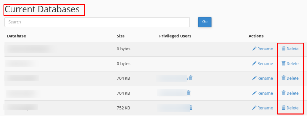Delete the second 704 KB database
This screenshot has width=307, height=116.
click(290, 93)
